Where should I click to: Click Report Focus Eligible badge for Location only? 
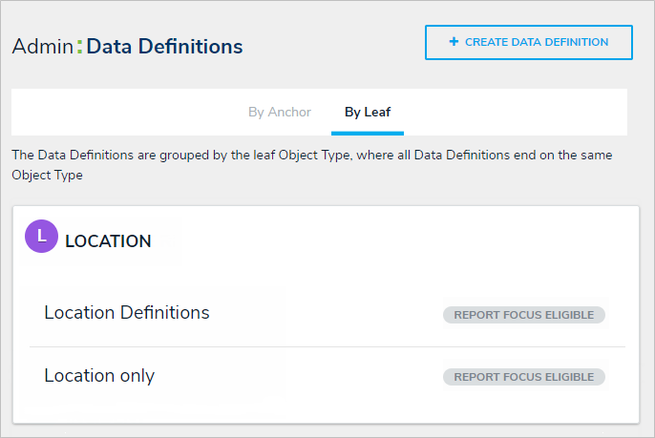[523, 377]
